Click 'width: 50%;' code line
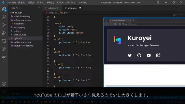The height and width of the screenshot is (104, 185). 66,27
